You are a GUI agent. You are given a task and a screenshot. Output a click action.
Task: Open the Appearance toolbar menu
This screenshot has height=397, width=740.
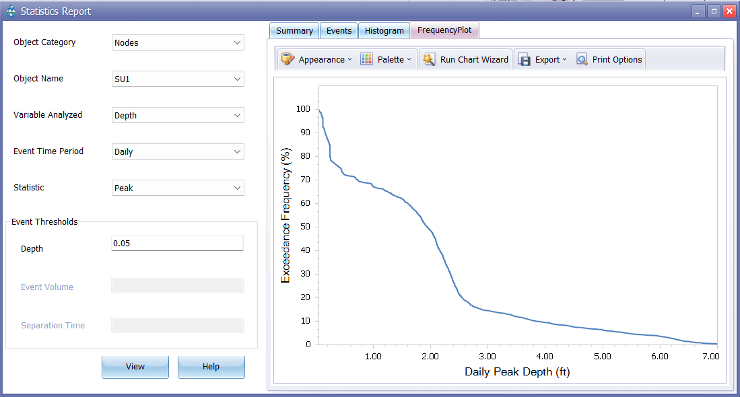pyautogui.click(x=316, y=59)
